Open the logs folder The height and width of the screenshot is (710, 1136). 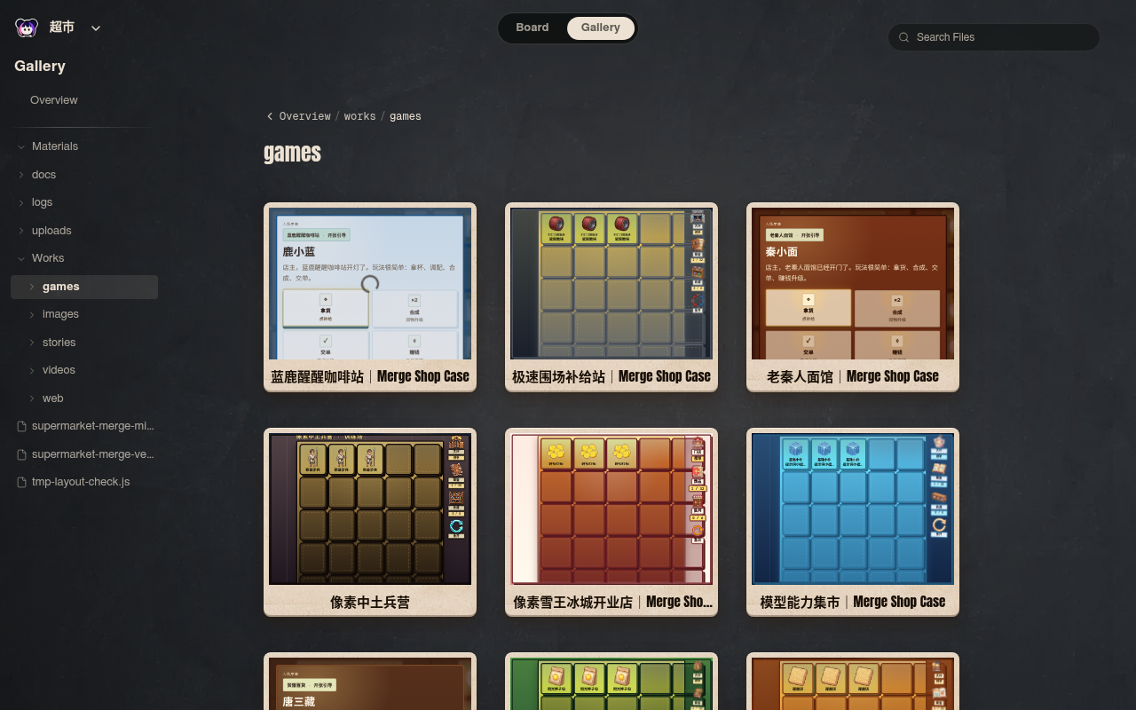point(42,202)
